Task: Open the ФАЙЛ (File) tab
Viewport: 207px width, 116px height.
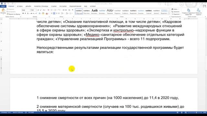Action: (3, 6)
